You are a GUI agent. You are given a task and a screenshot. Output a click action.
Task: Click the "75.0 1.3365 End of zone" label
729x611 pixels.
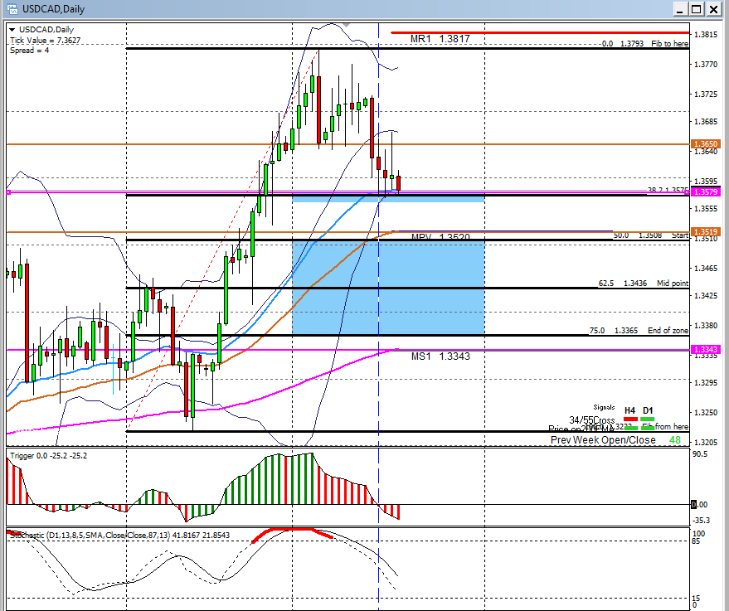[639, 331]
